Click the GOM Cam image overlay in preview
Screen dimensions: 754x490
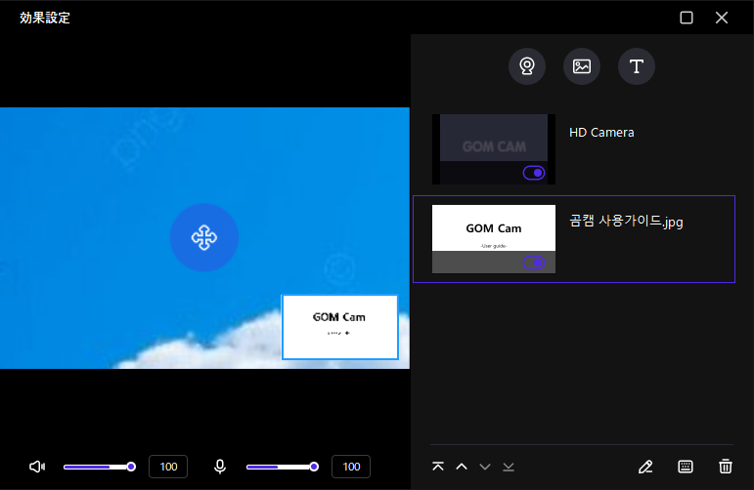coord(339,326)
